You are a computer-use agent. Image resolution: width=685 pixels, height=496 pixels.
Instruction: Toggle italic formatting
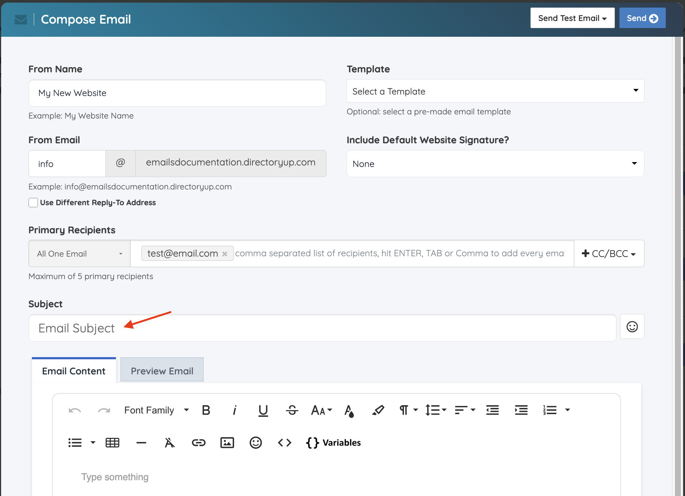pyautogui.click(x=234, y=410)
